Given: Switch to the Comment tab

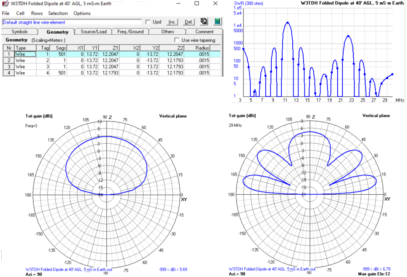Looking at the screenshot, I should (205, 31).
